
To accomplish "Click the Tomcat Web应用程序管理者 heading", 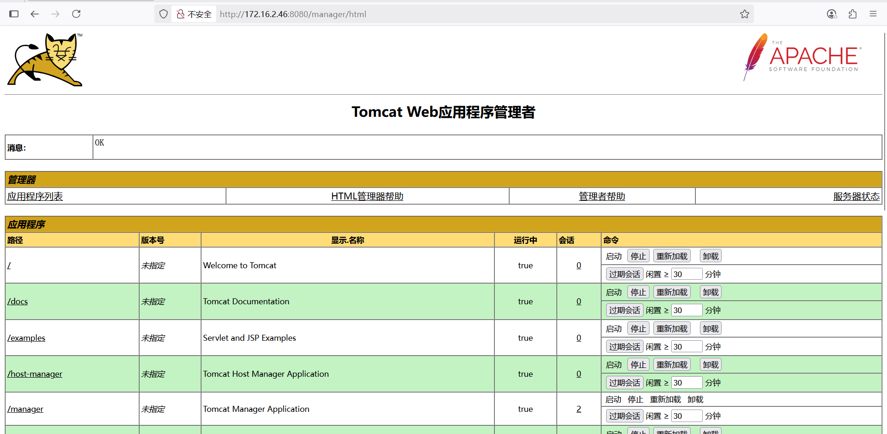I will coord(443,112).
